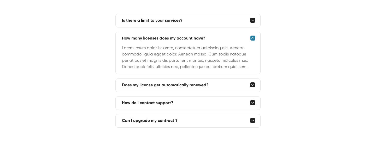Click the chevron icon on "Can I upgrade my contract ?"
This screenshot has height=141, width=376.
coord(252,121)
